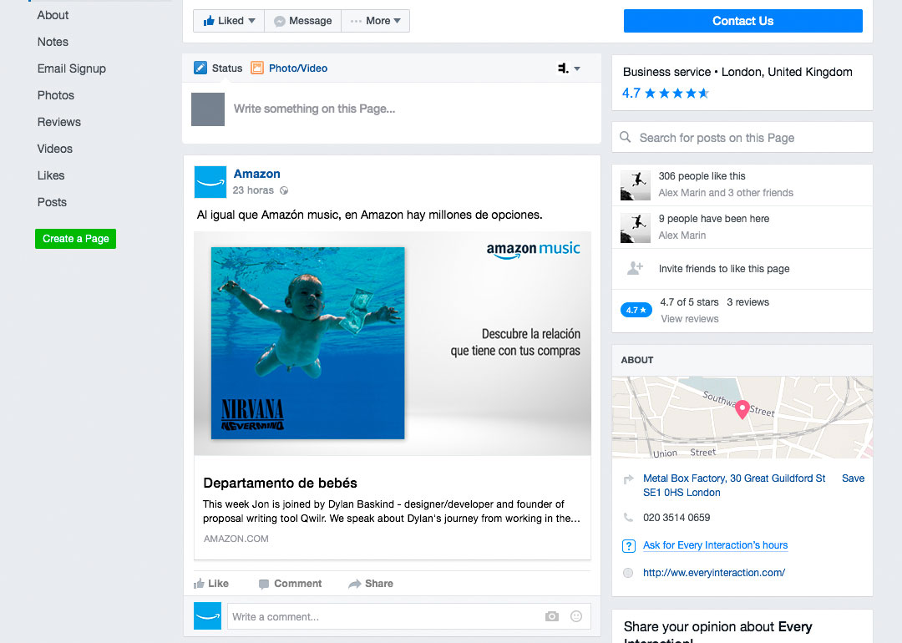This screenshot has height=643, width=902.
Task: Click the Share arrow icon under post
Action: point(355,584)
